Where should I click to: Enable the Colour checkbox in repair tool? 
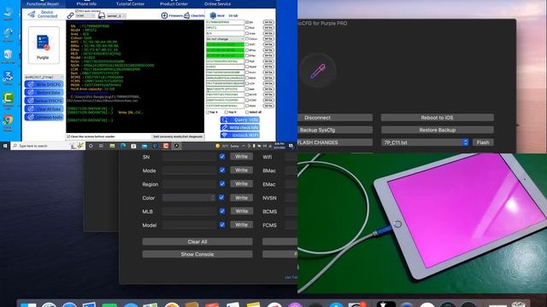point(247,39)
